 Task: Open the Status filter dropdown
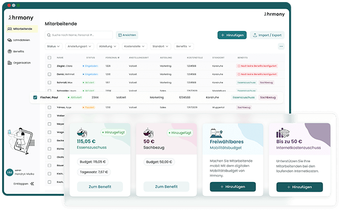[x=53, y=46]
